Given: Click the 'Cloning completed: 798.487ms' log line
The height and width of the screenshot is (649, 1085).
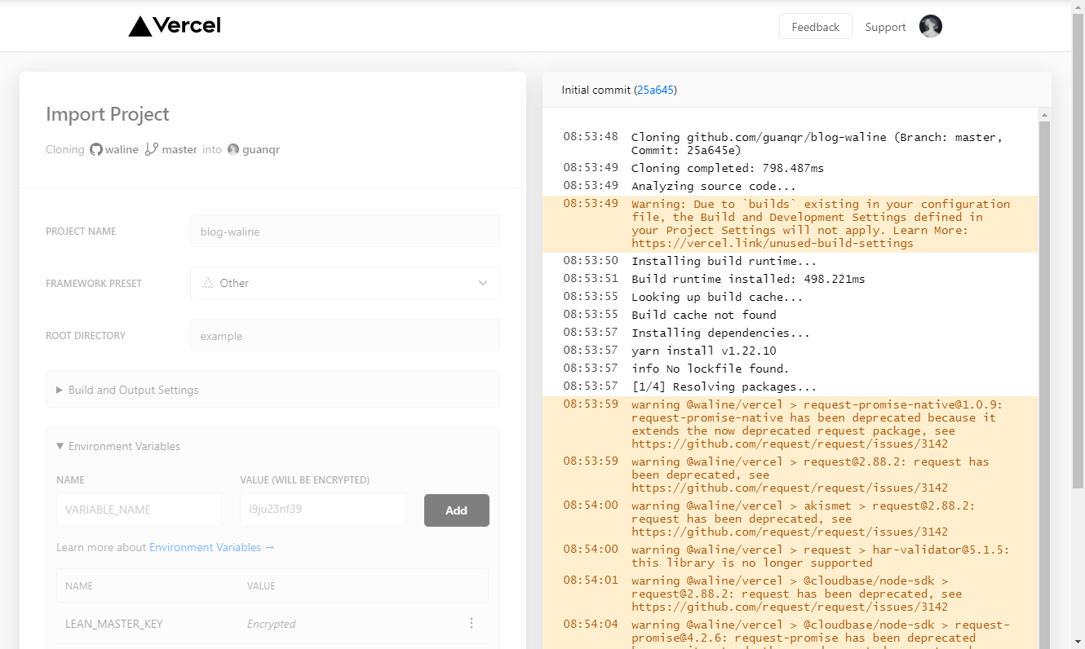Looking at the screenshot, I should (790, 168).
